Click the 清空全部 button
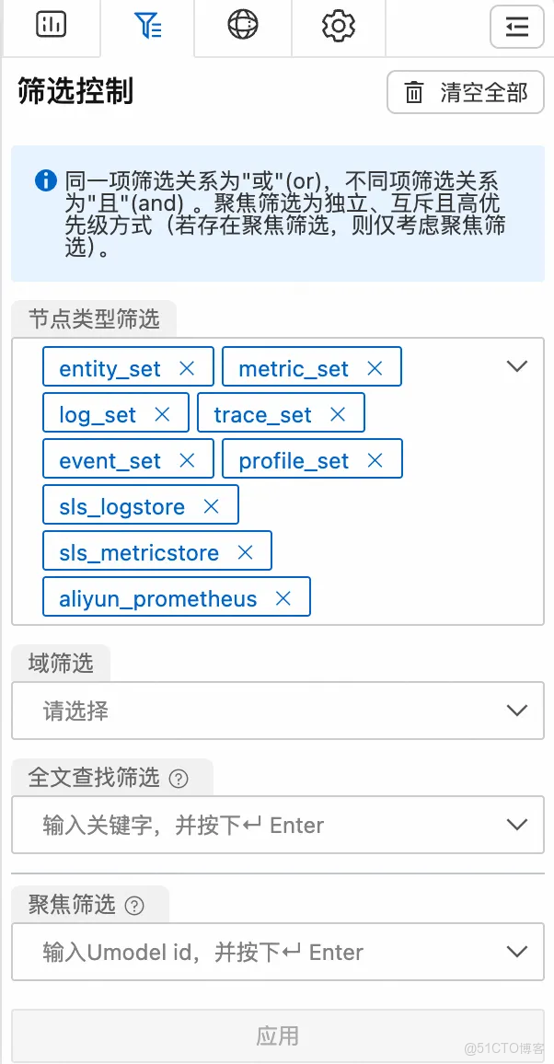This screenshot has height=1064, width=554. 465,92
